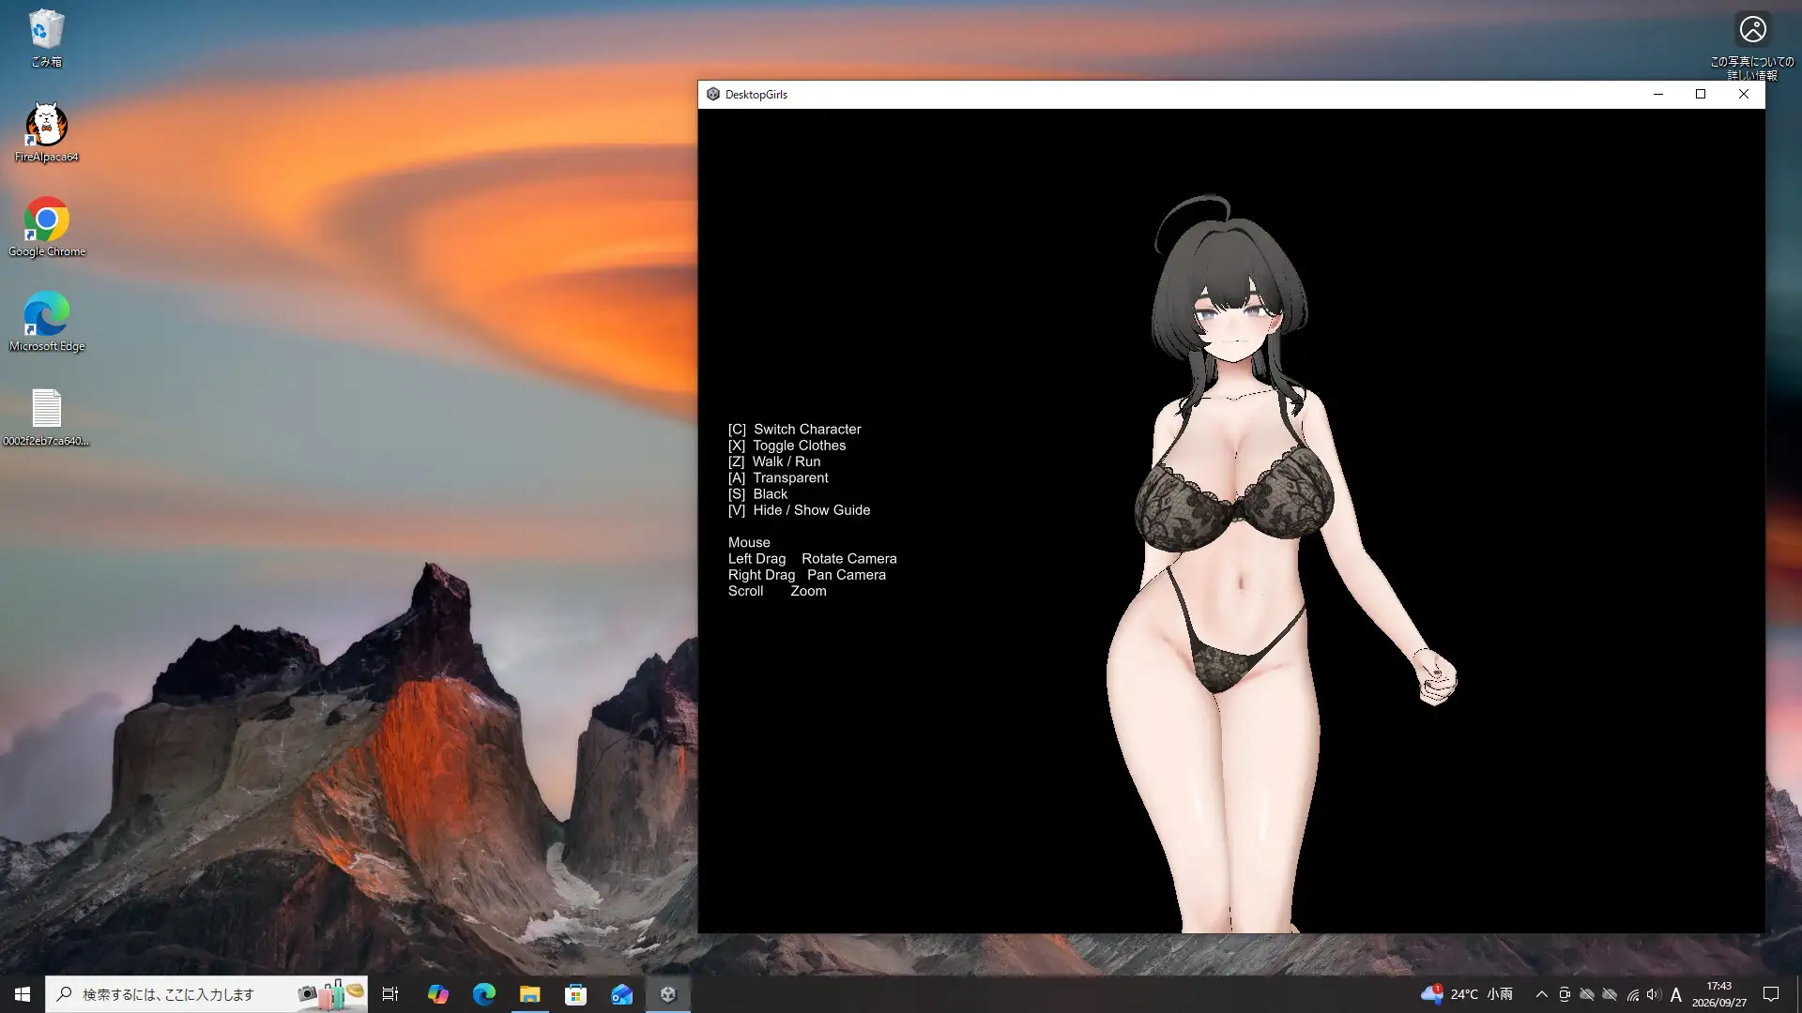Click the wallpaper photo info icon (この写真についての詳しい情報)
Screen dimensions: 1802x1013
1751,45
